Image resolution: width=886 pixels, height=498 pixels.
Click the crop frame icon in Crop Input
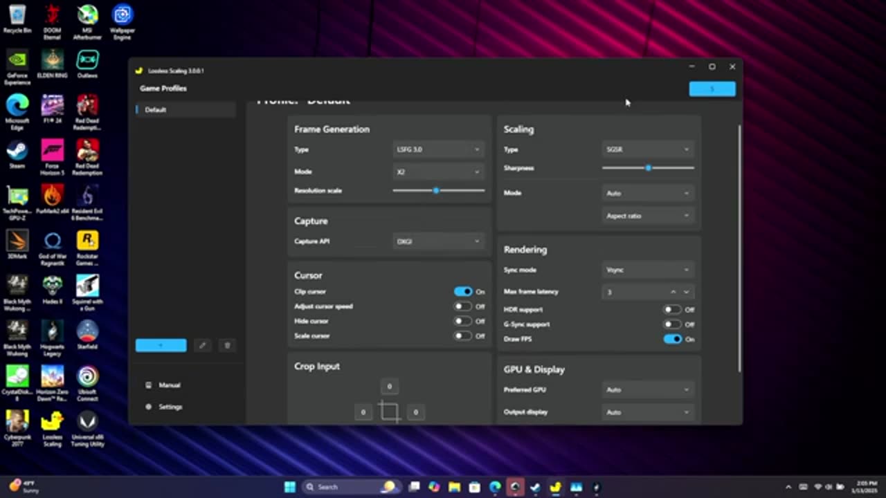tap(389, 412)
